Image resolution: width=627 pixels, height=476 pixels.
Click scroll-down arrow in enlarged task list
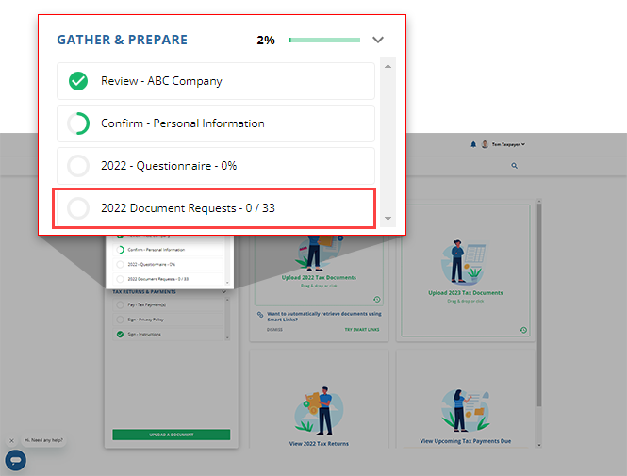pyautogui.click(x=388, y=219)
